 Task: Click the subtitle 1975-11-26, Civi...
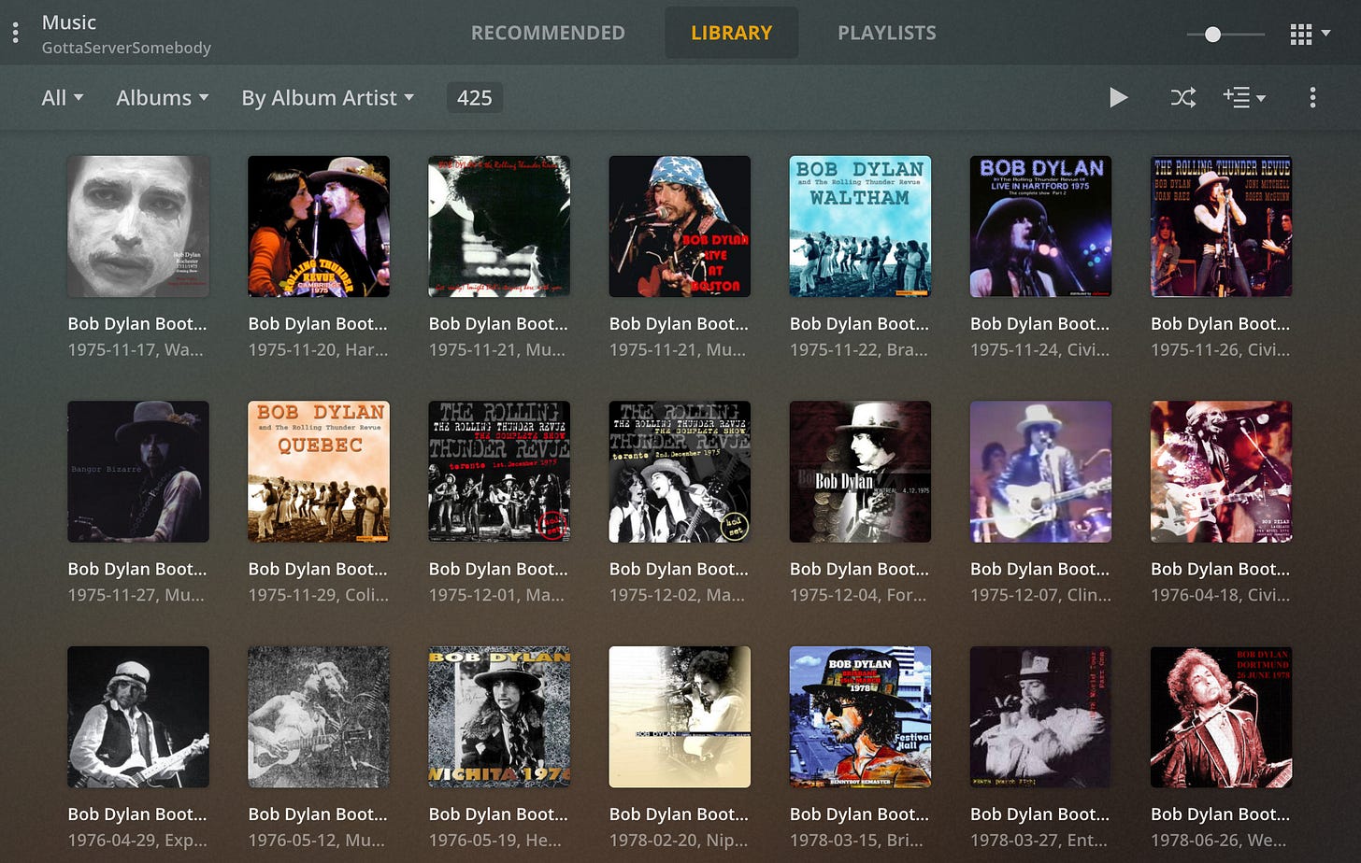(x=1220, y=350)
